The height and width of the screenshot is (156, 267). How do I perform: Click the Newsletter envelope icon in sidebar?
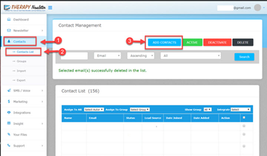point(9,30)
